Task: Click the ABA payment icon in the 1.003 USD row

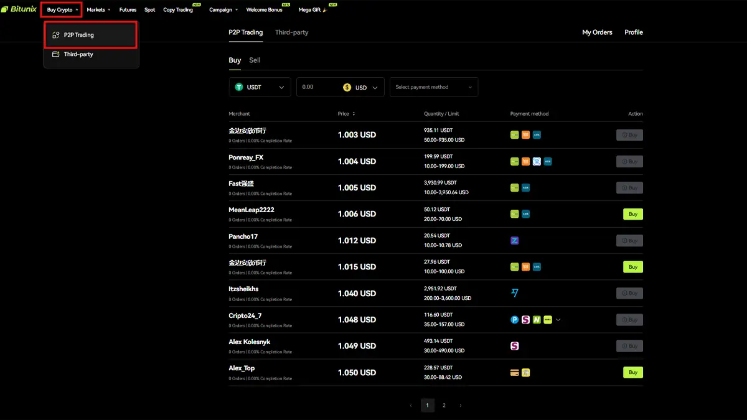Action: coord(537,135)
